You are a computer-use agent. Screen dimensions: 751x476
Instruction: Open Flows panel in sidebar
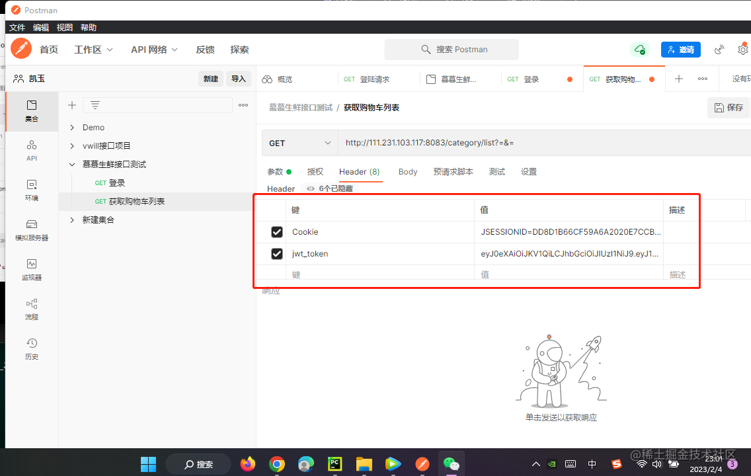32,309
